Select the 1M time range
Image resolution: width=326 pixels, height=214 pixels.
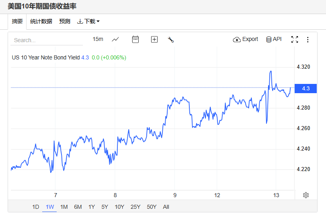[64, 207]
